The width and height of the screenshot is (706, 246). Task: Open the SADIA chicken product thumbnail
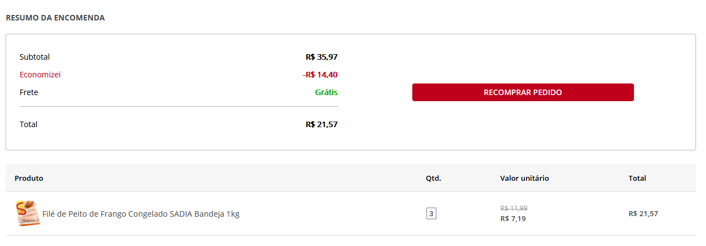pyautogui.click(x=28, y=213)
